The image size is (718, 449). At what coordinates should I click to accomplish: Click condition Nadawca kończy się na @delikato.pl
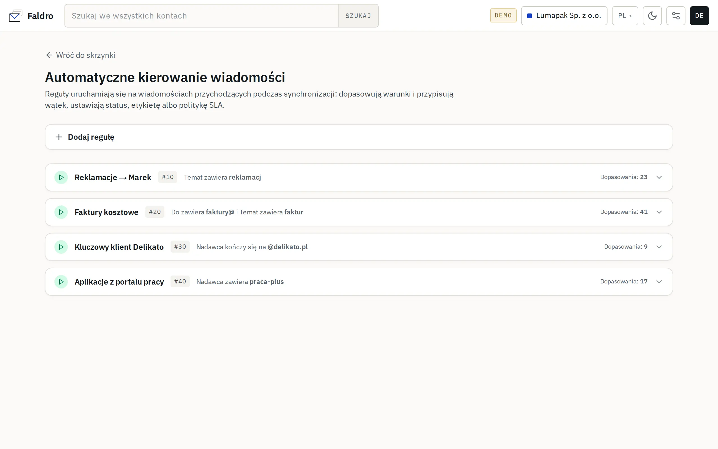click(x=252, y=247)
